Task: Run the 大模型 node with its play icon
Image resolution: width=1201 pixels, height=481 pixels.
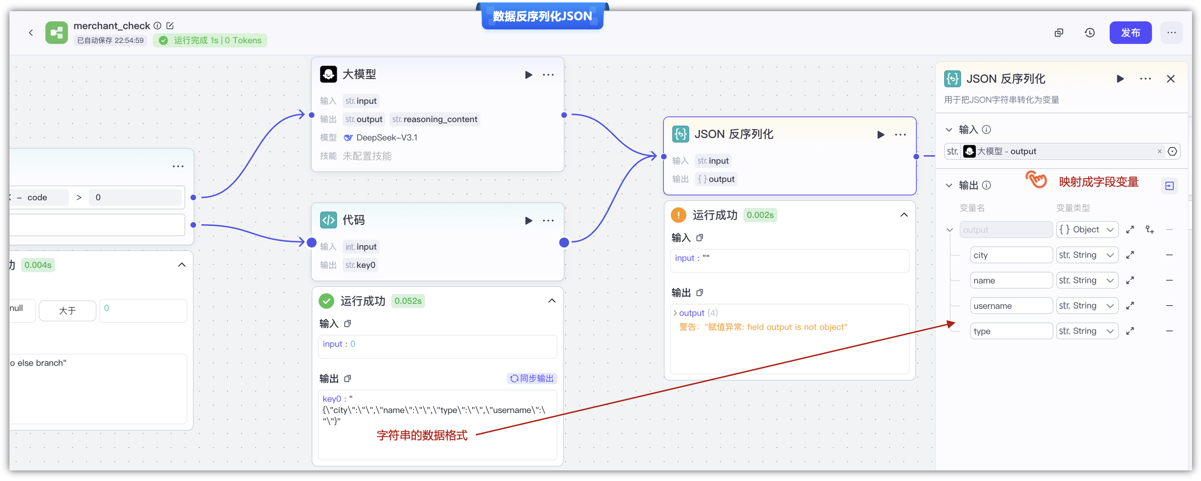Action: (x=528, y=75)
